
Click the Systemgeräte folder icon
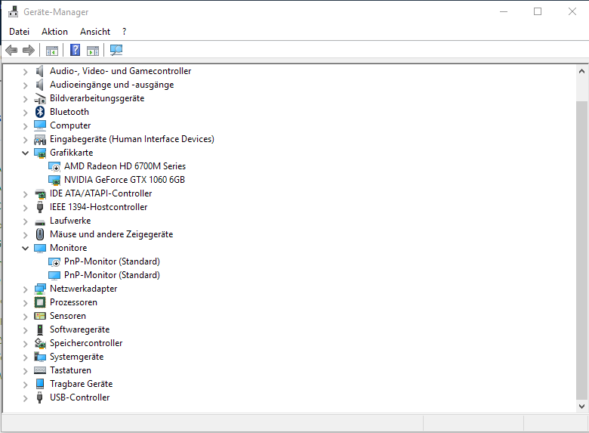[x=40, y=357]
